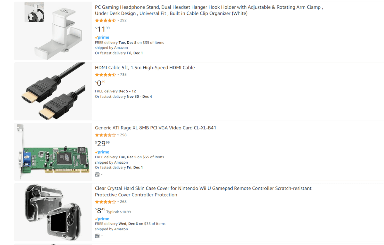Click the star rating of the headphone stand

pyautogui.click(x=105, y=20)
